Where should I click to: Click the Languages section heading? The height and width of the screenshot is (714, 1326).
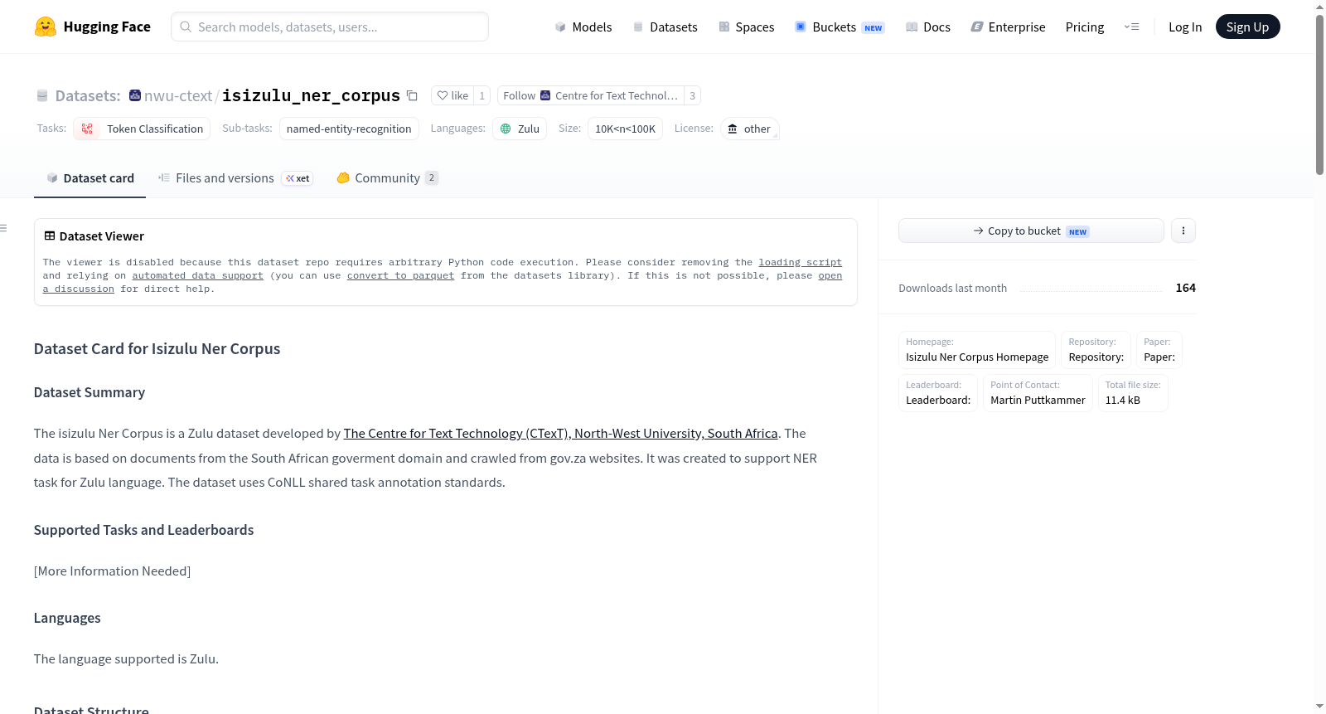tap(67, 618)
